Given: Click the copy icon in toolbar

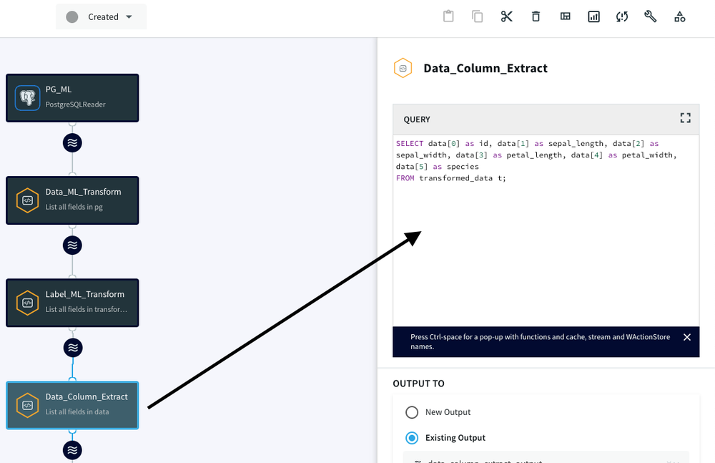Looking at the screenshot, I should [x=477, y=16].
